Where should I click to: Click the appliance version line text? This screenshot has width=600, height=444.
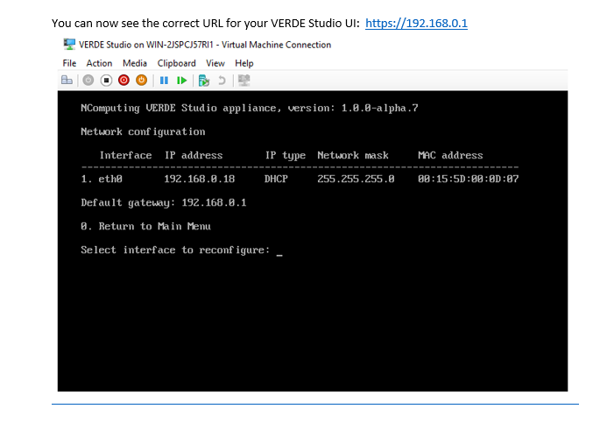[250, 109]
